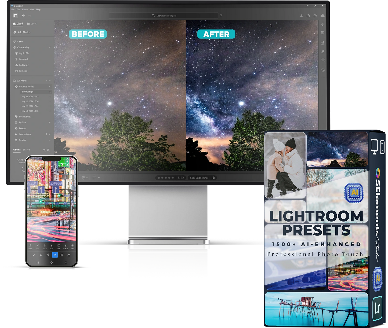The height and width of the screenshot is (328, 388).
Task: Switch to the Cloud tab
Action: point(18,24)
